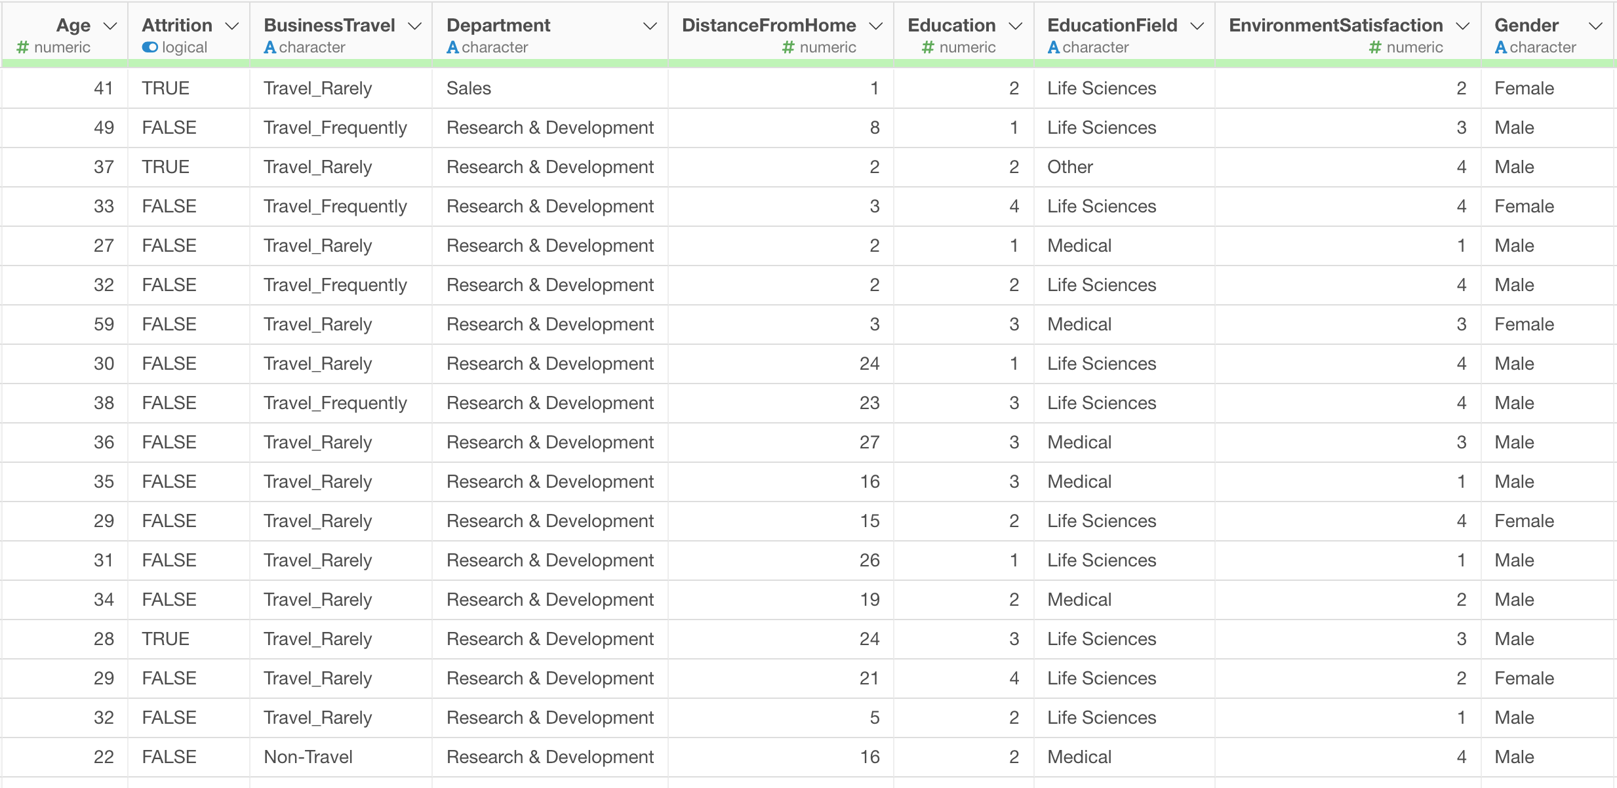The height and width of the screenshot is (788, 1617).
Task: Click the numeric type icon under DistanceFromHome
Action: 789,47
